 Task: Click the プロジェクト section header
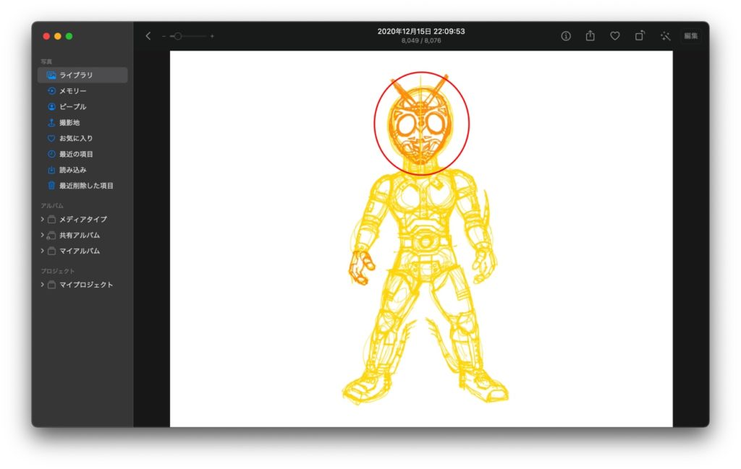(x=58, y=271)
